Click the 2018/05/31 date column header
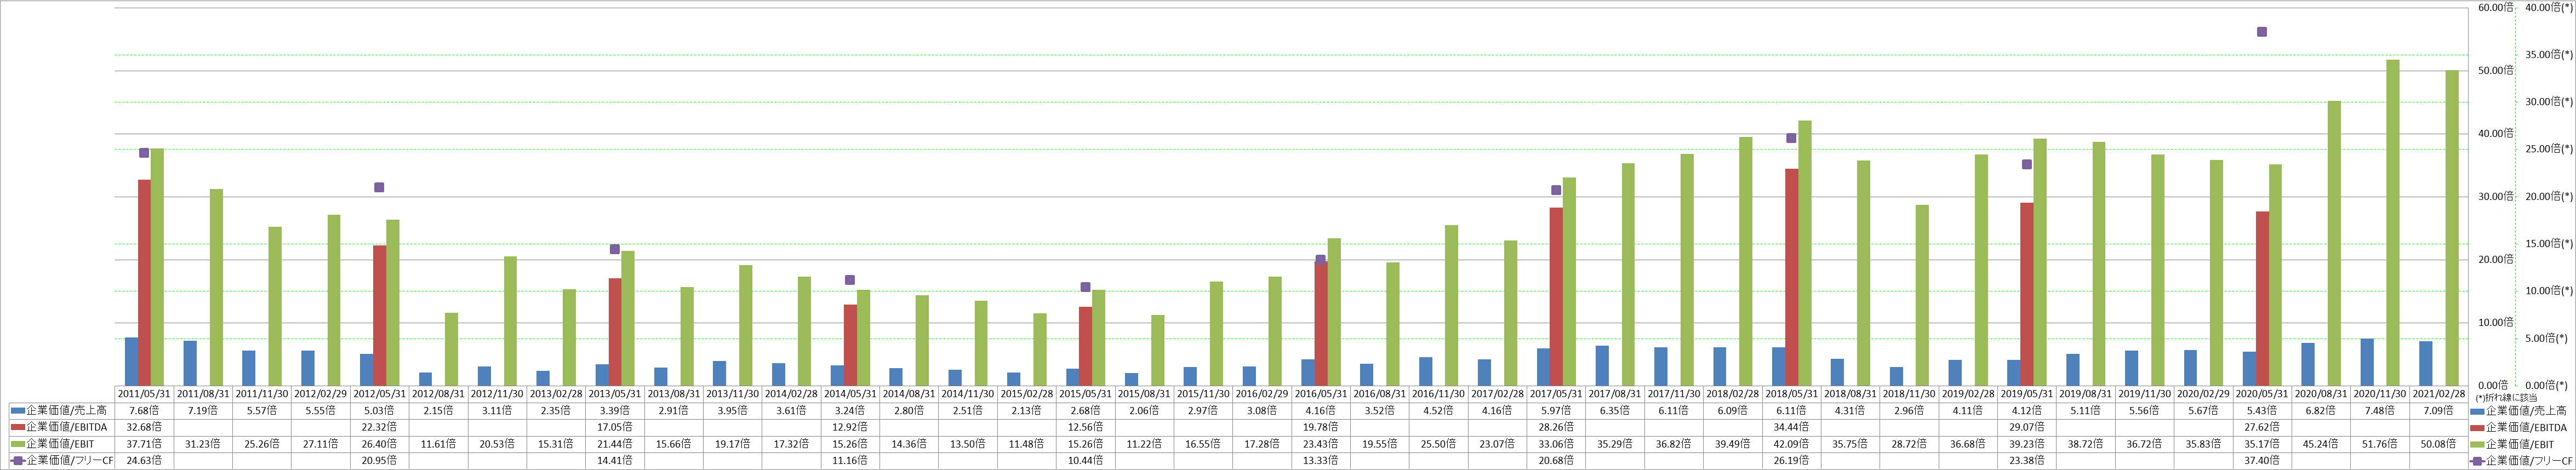2576x470 pixels. click(1791, 394)
